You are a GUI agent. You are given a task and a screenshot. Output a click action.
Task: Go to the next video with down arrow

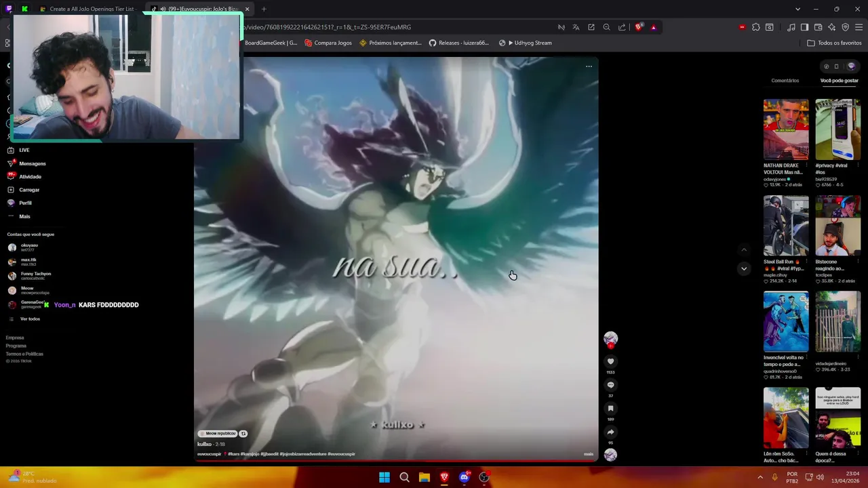[x=744, y=268]
